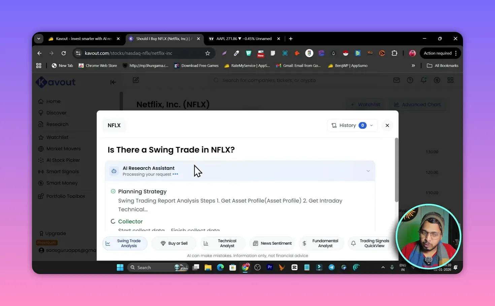Open the apps grid icon top right
Screen dimensions: 495x306
tap(450, 80)
